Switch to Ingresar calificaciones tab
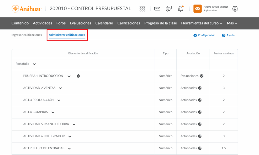This screenshot has height=155, width=259. (x=27, y=35)
